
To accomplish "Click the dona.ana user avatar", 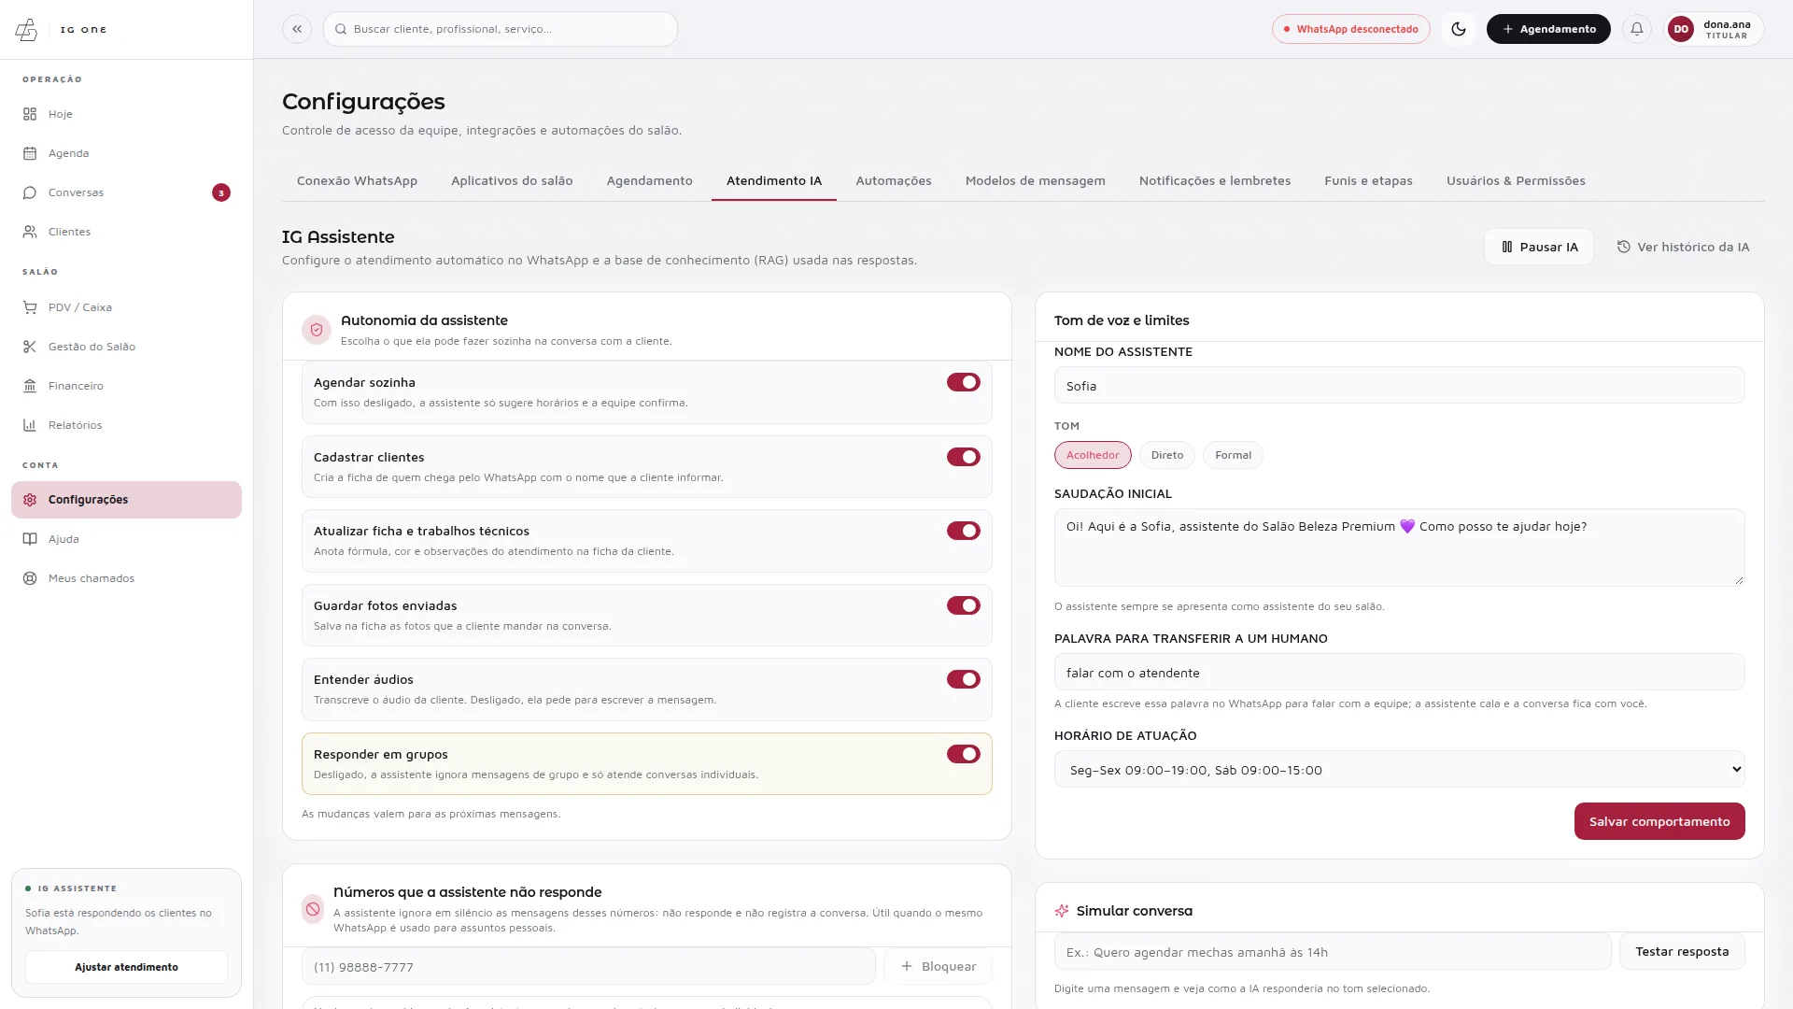I will (1681, 29).
